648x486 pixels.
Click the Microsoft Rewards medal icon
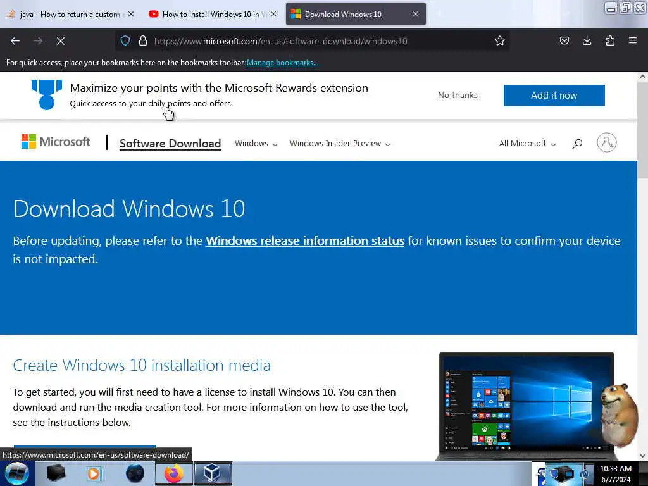point(47,95)
